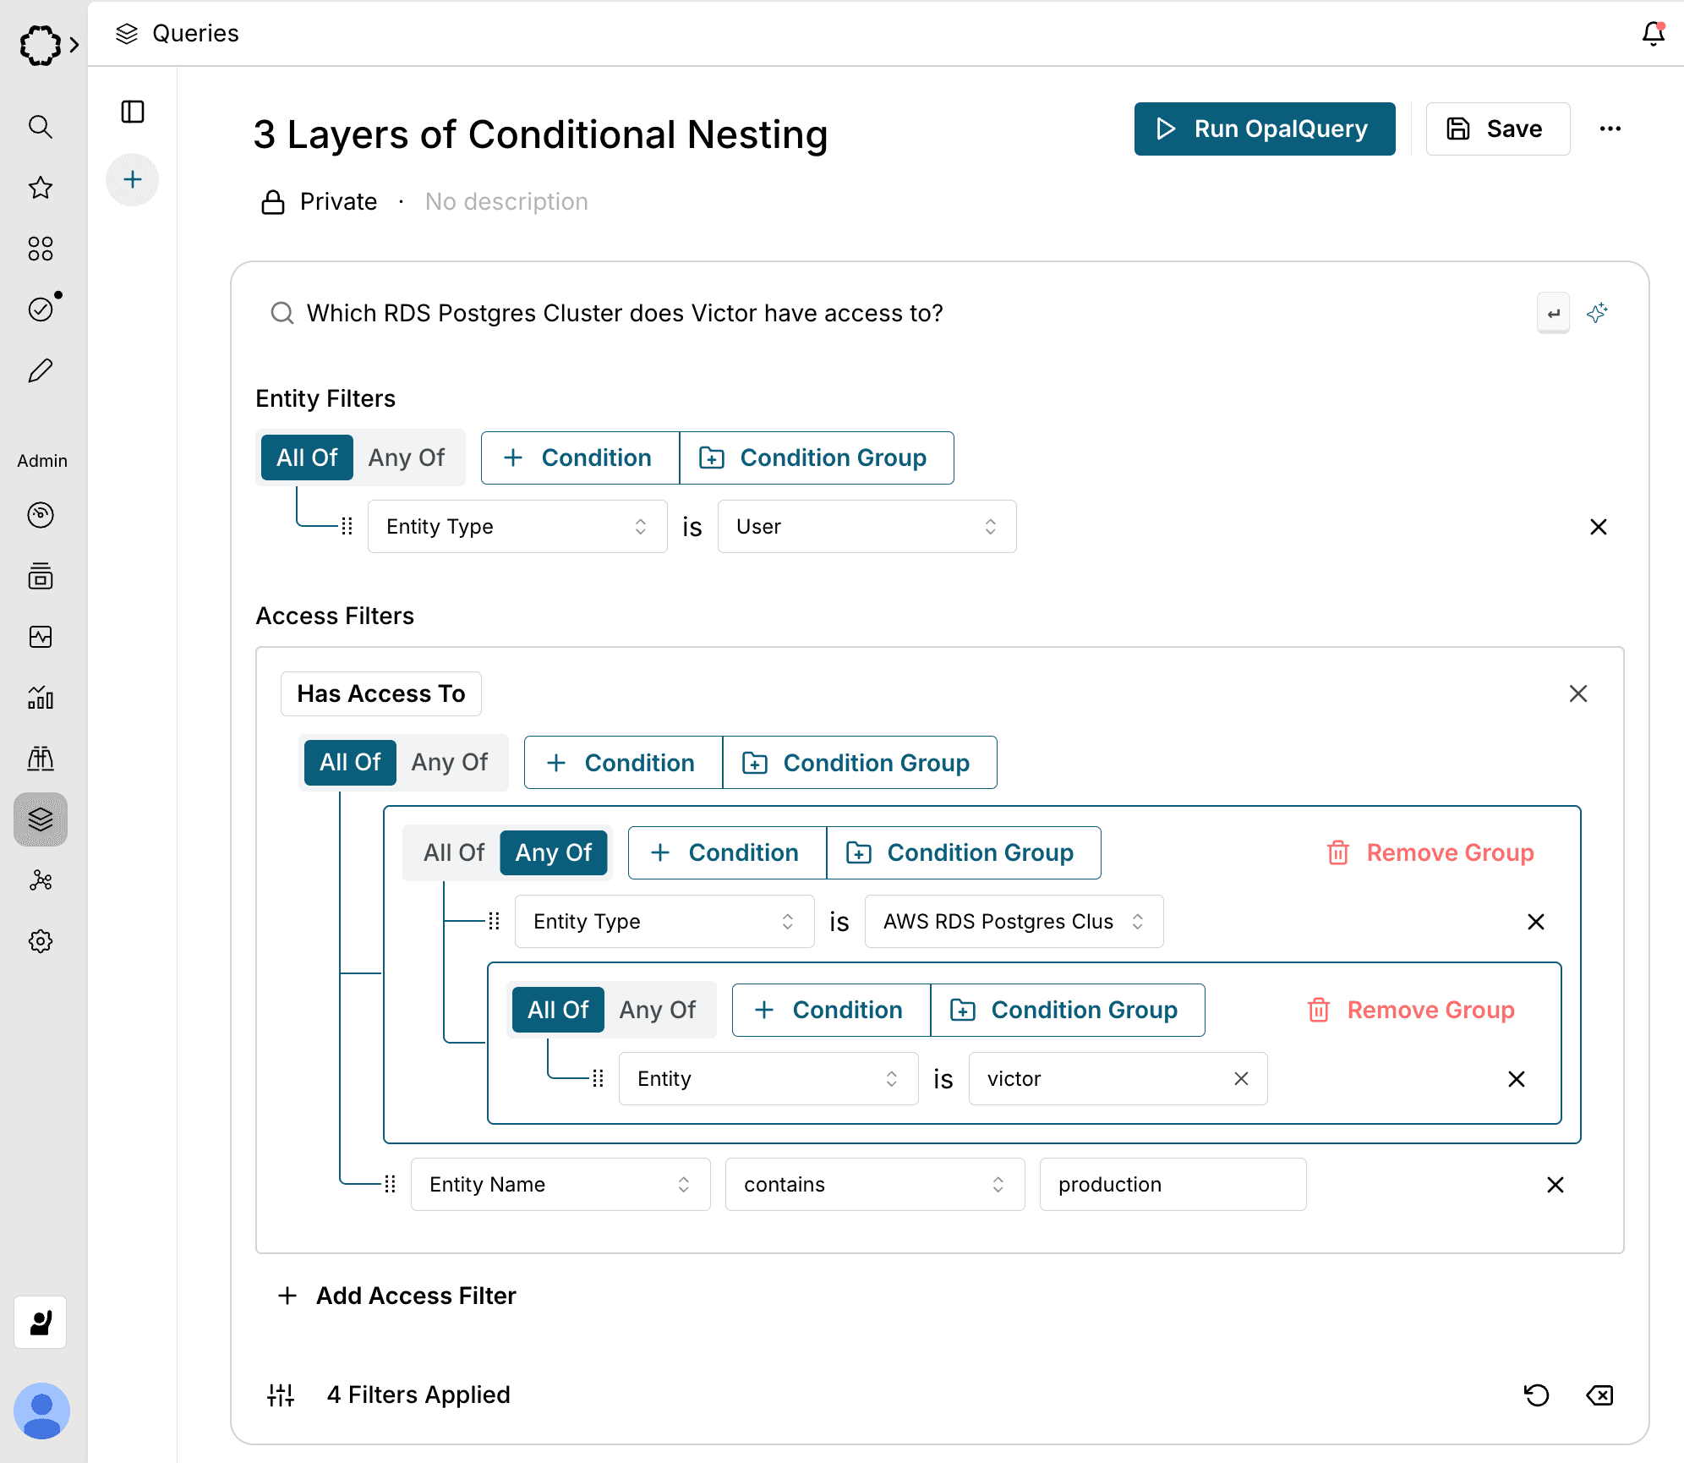Click the notification bell icon
The image size is (1684, 1463).
click(1653, 34)
